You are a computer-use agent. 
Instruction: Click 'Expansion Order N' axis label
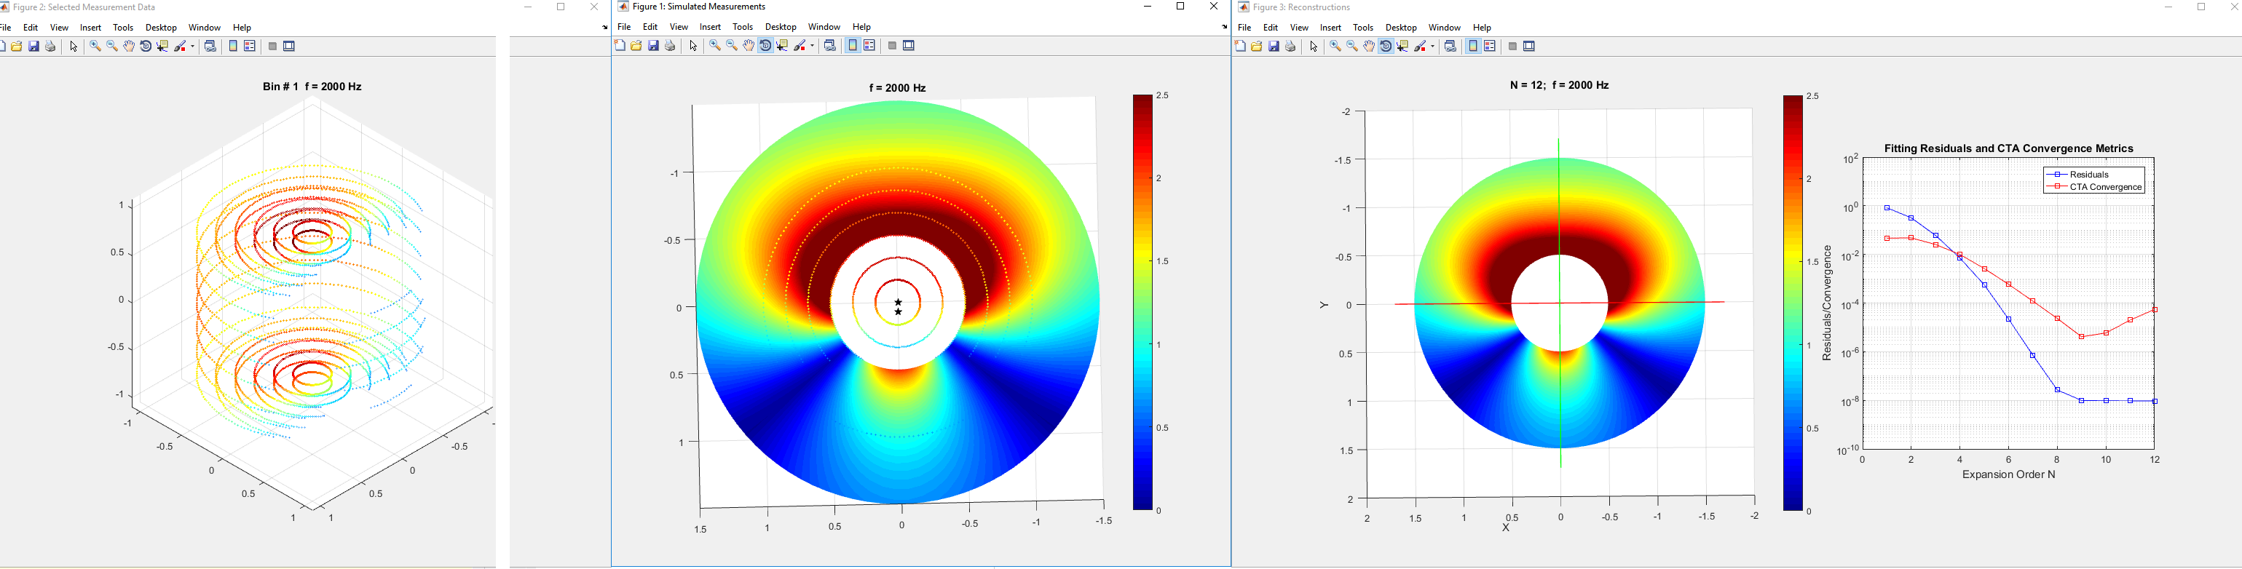click(2009, 475)
